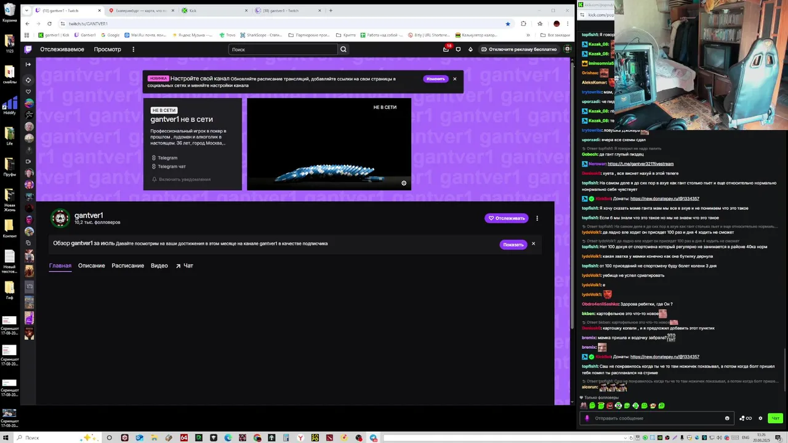The height and width of the screenshot is (443, 788).
Task: Click the Kick points infinity icon
Action: [x=746, y=418]
